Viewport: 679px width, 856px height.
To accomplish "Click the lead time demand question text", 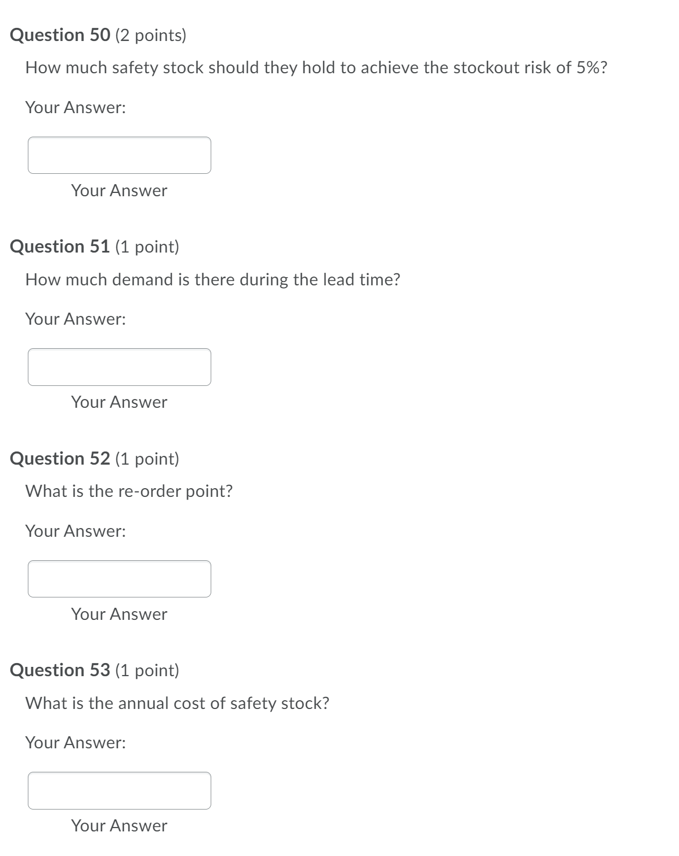I will coord(213,279).
